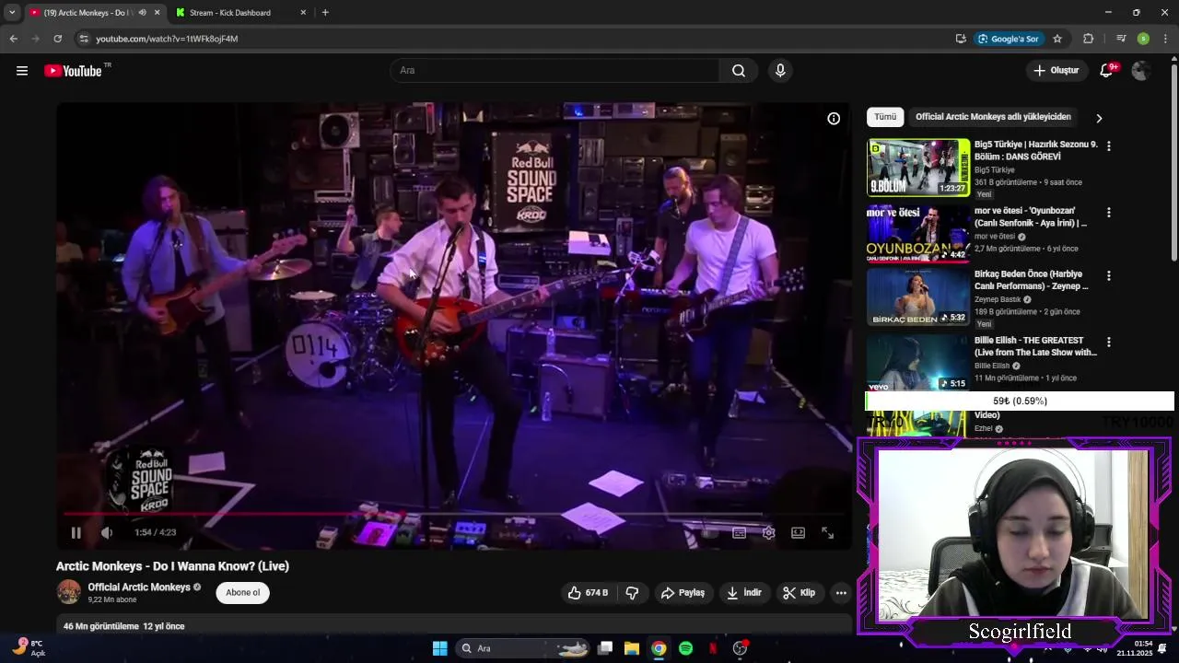Viewport: 1179px width, 663px height.
Task: Enter full screen mode
Action: pyautogui.click(x=827, y=532)
